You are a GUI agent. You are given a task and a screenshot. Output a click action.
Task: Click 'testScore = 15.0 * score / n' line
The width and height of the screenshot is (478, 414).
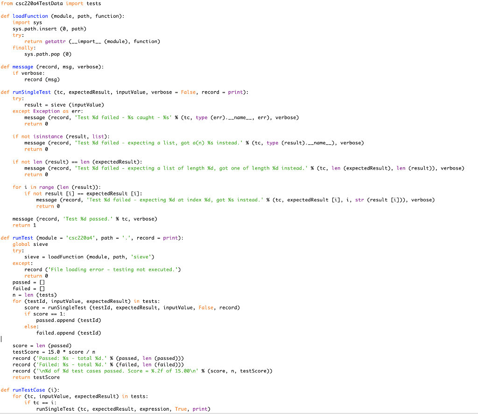click(x=54, y=352)
